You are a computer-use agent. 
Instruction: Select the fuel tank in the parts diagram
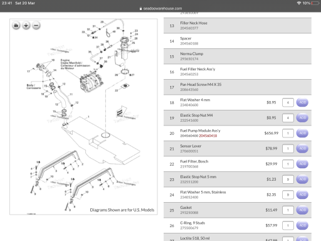100,140
